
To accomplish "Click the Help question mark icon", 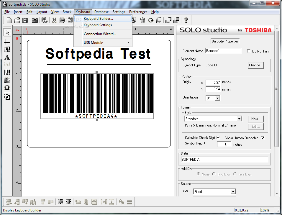I will tap(186, 20).
